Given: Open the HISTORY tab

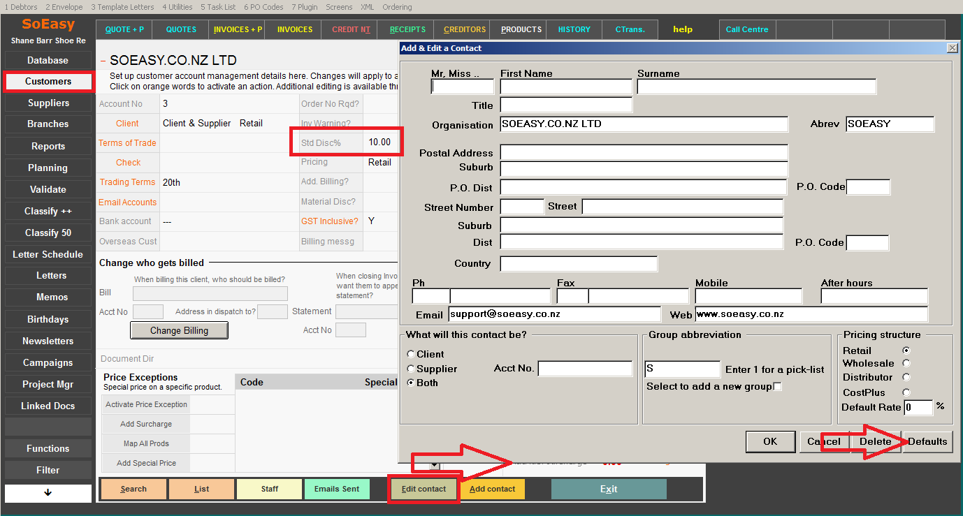Looking at the screenshot, I should (574, 29).
